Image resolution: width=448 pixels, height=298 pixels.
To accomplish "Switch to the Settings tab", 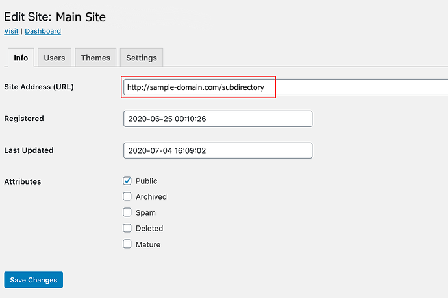I will pos(142,58).
